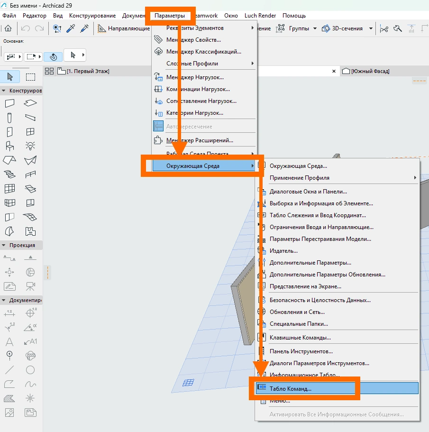Select the Dimension tool
429x432 pixels.
pos(9,313)
